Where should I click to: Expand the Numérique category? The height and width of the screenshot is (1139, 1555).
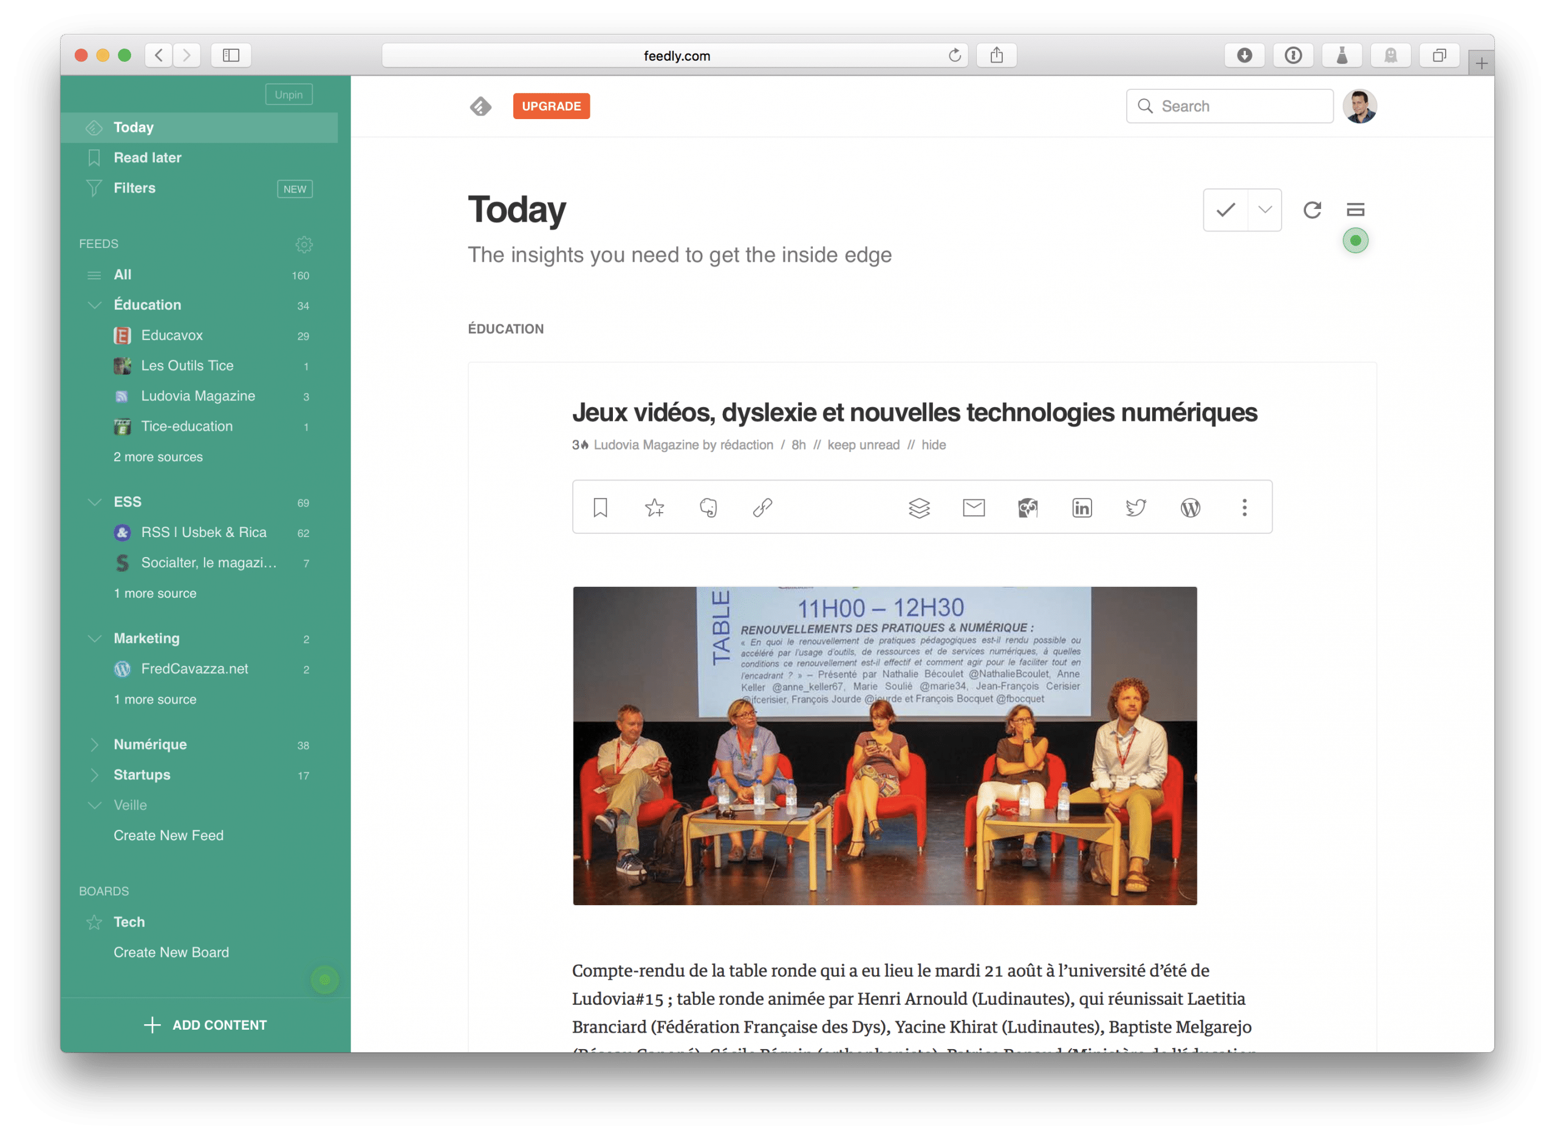click(95, 745)
